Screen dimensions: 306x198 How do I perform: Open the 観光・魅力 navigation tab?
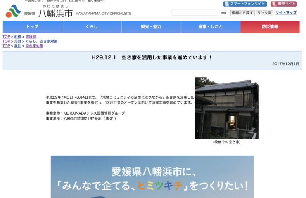151,27
